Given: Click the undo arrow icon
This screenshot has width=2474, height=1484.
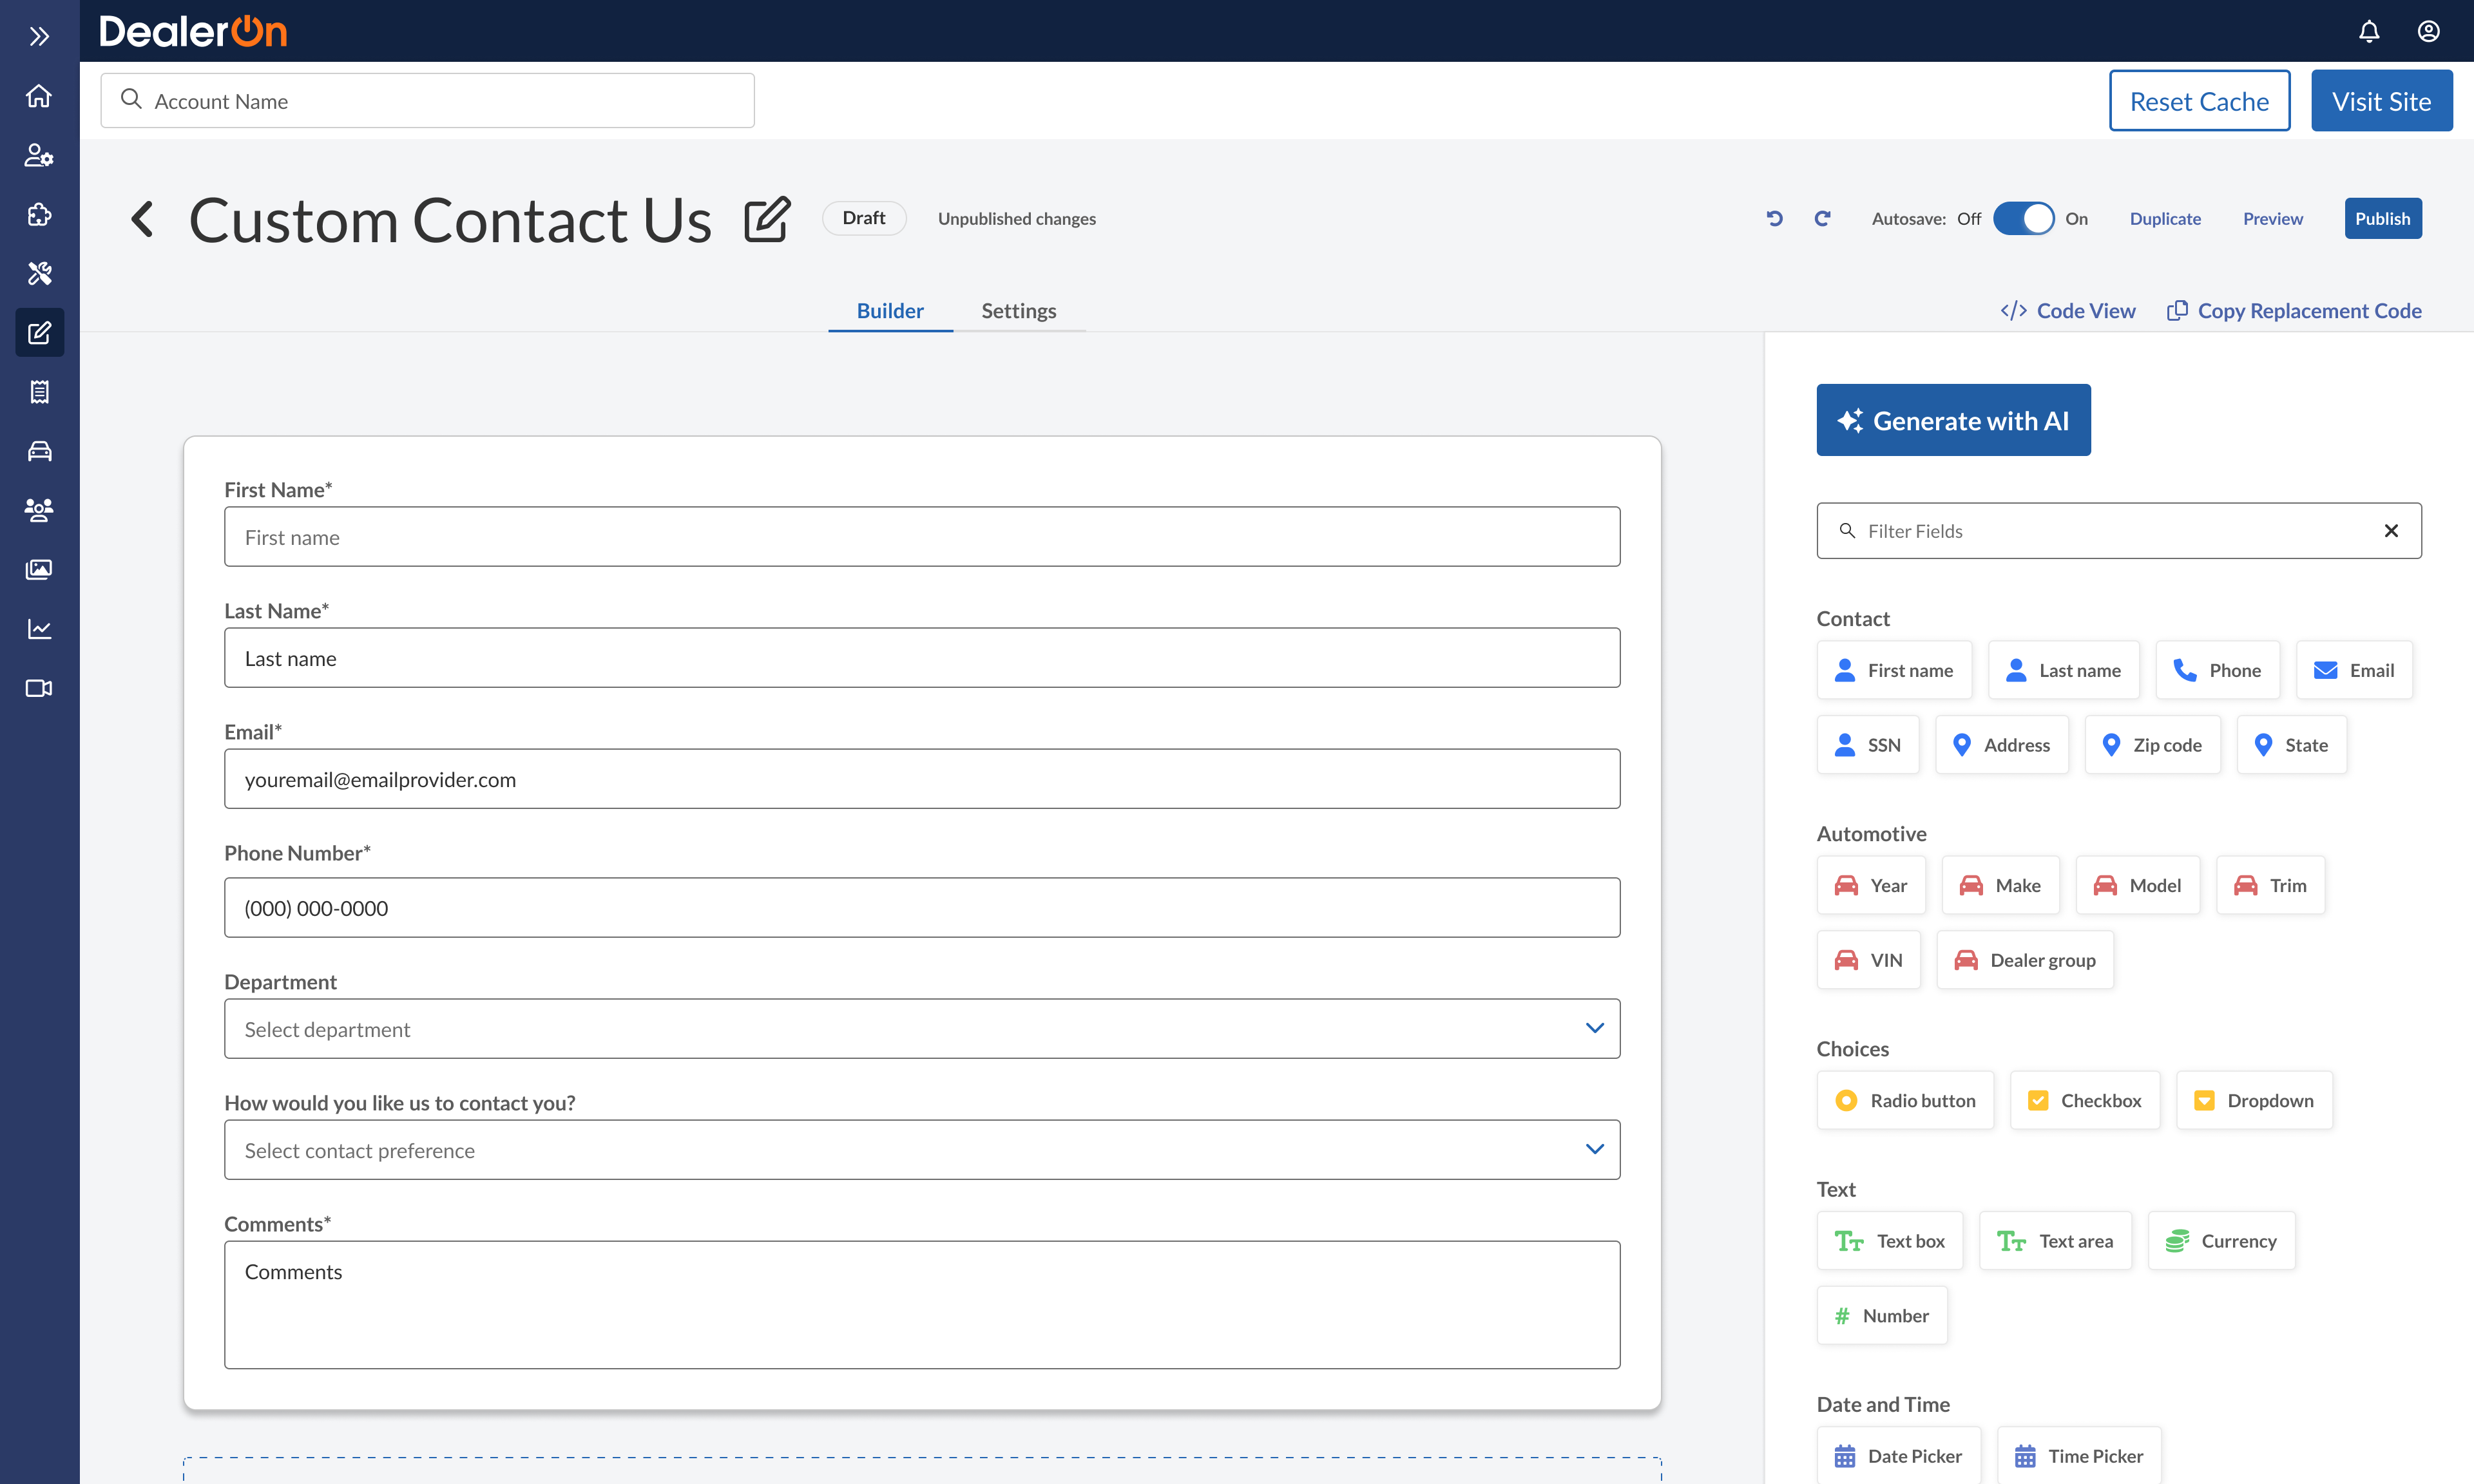Looking at the screenshot, I should 1774,218.
